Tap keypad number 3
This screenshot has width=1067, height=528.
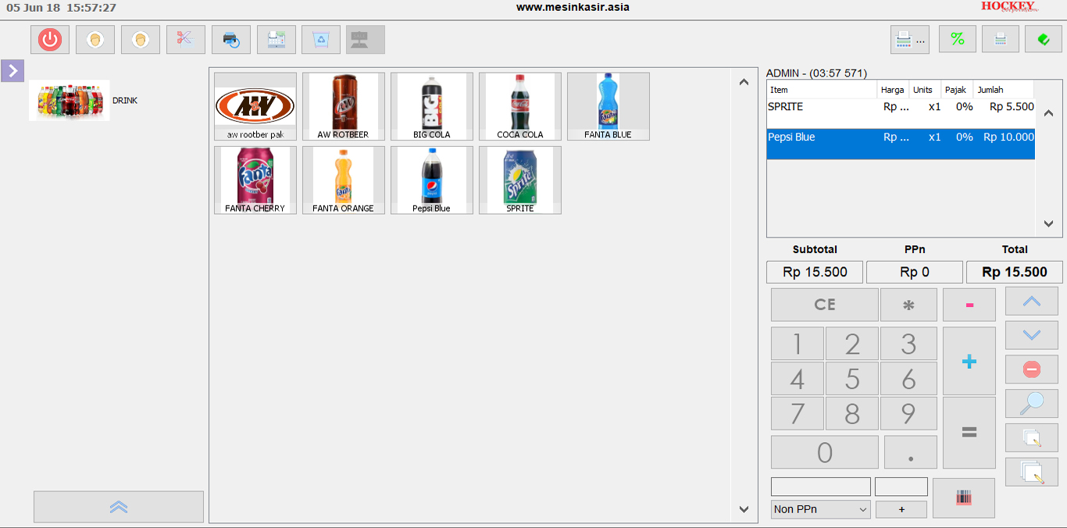click(908, 344)
